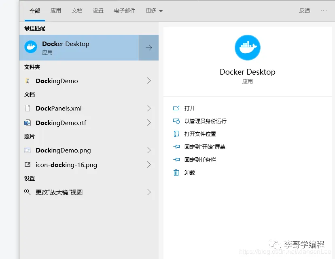Expand Docker Desktop result arrow
Viewport: 335px width, 259px height.
point(149,48)
